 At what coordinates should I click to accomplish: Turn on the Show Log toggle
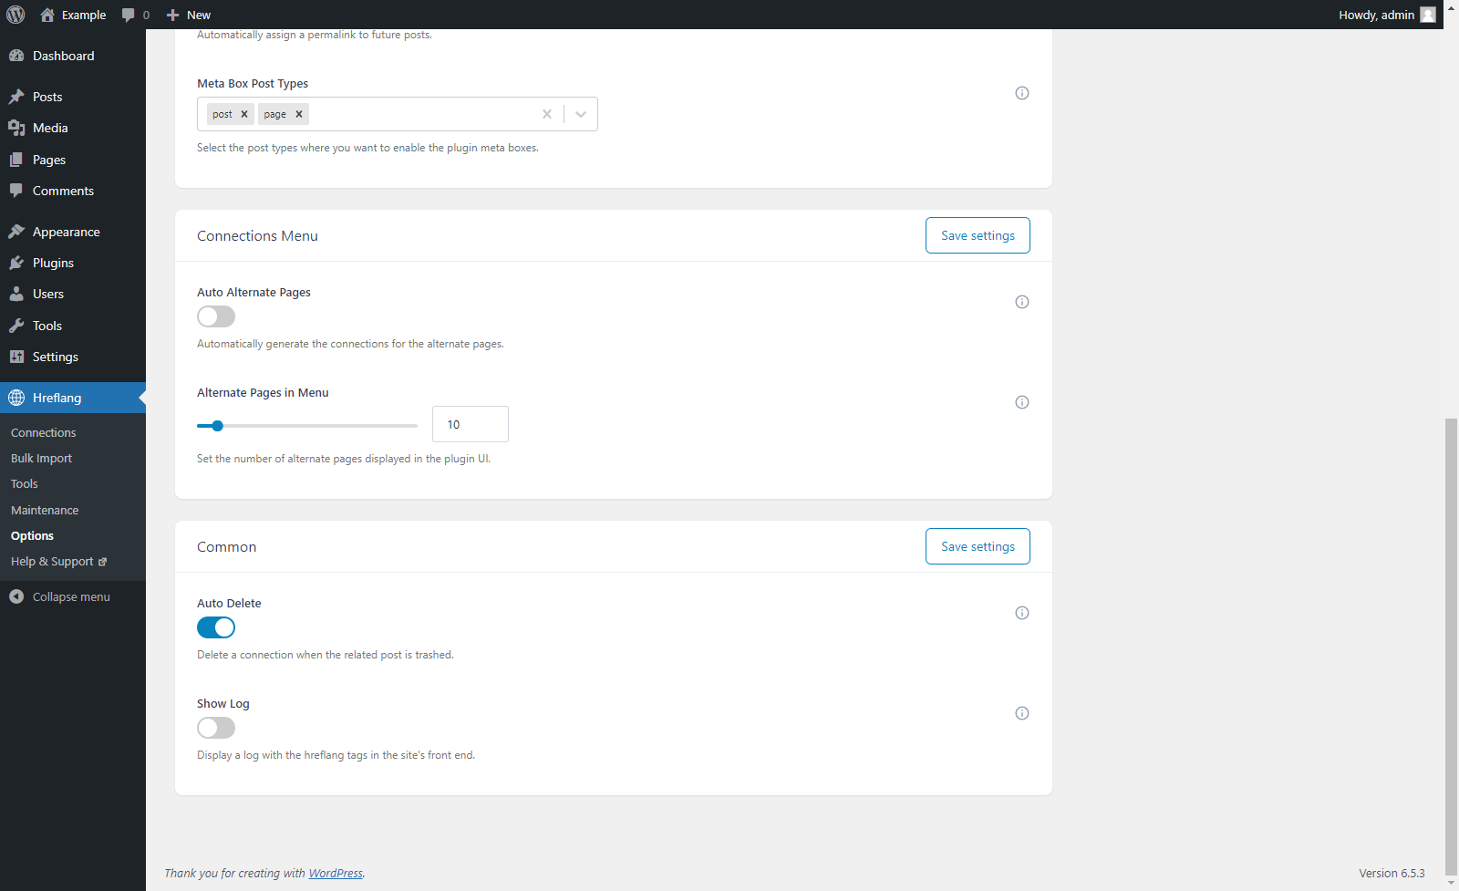(215, 728)
